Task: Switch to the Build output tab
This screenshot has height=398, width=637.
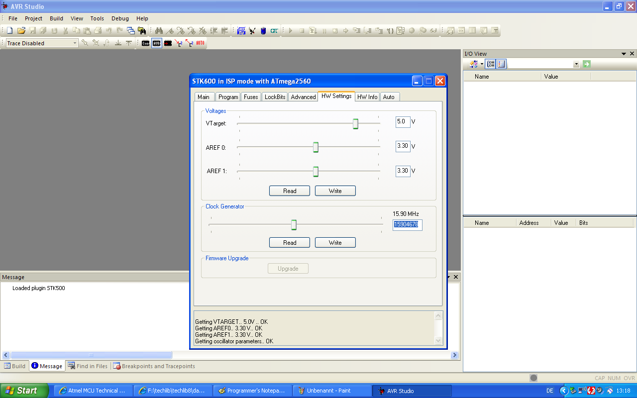Action: (x=15, y=366)
